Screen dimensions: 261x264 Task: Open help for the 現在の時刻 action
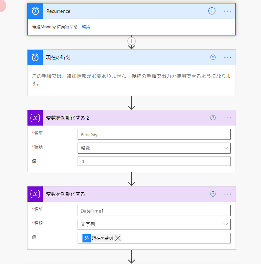tap(213, 57)
